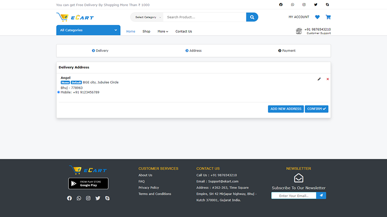Expand the More menu

coord(163,31)
